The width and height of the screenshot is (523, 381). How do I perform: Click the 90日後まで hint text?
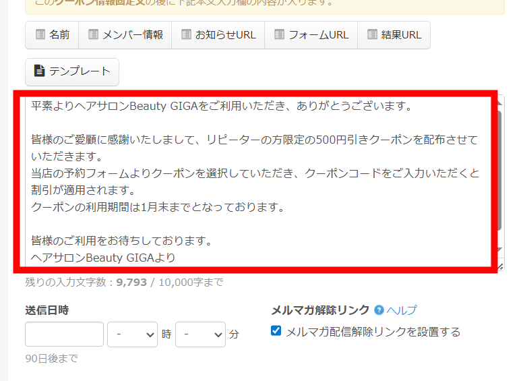point(51,359)
